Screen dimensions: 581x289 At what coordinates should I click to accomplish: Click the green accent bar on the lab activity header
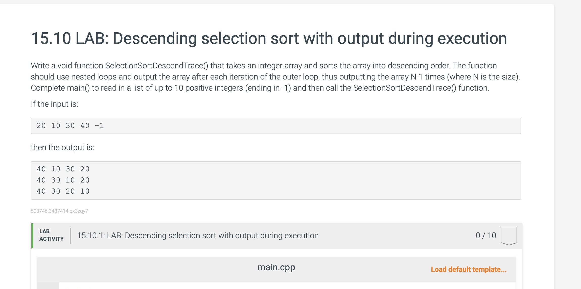point(32,236)
